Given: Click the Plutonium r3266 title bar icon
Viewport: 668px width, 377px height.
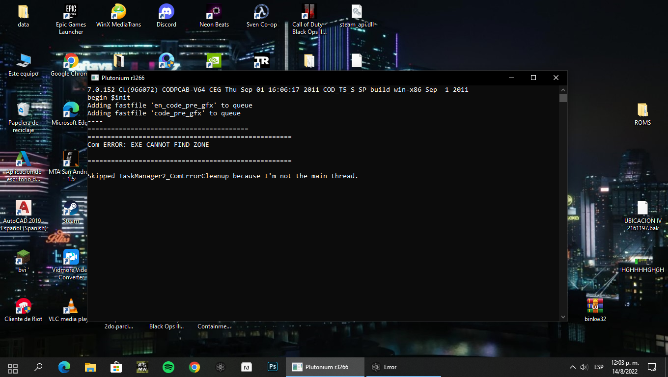Looking at the screenshot, I should [95, 78].
